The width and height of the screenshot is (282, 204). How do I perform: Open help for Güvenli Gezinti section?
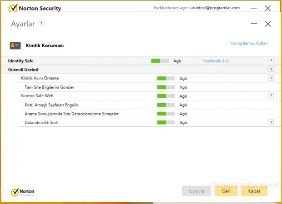coord(271,70)
